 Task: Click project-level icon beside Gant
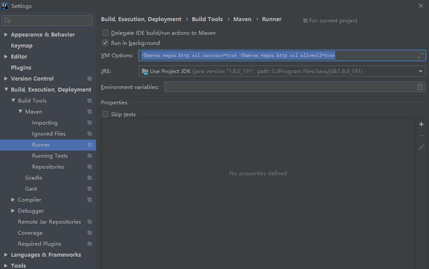[x=90, y=189]
